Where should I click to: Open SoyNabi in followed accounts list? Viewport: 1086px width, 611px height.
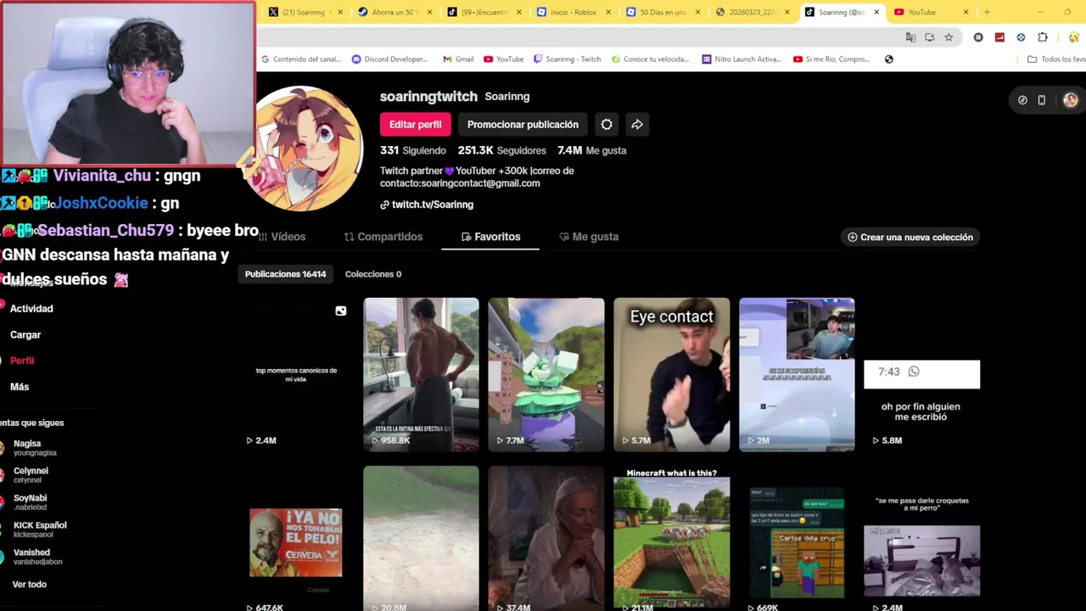pyautogui.click(x=30, y=502)
